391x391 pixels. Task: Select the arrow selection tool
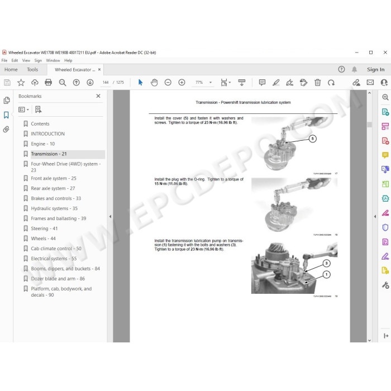coord(140,83)
